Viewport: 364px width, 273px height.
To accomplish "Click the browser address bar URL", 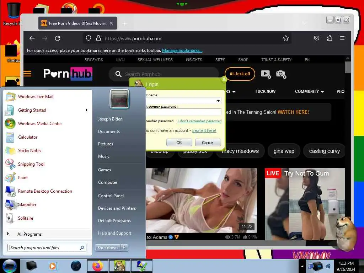I will tap(133, 38).
